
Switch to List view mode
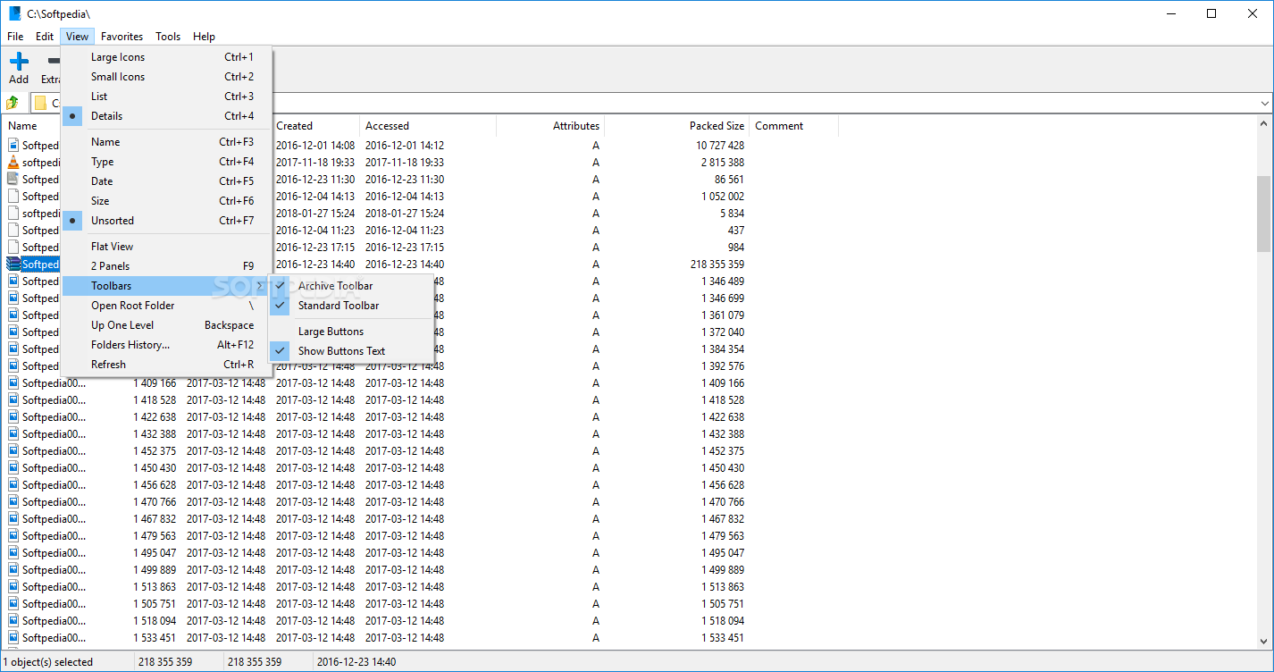point(166,97)
